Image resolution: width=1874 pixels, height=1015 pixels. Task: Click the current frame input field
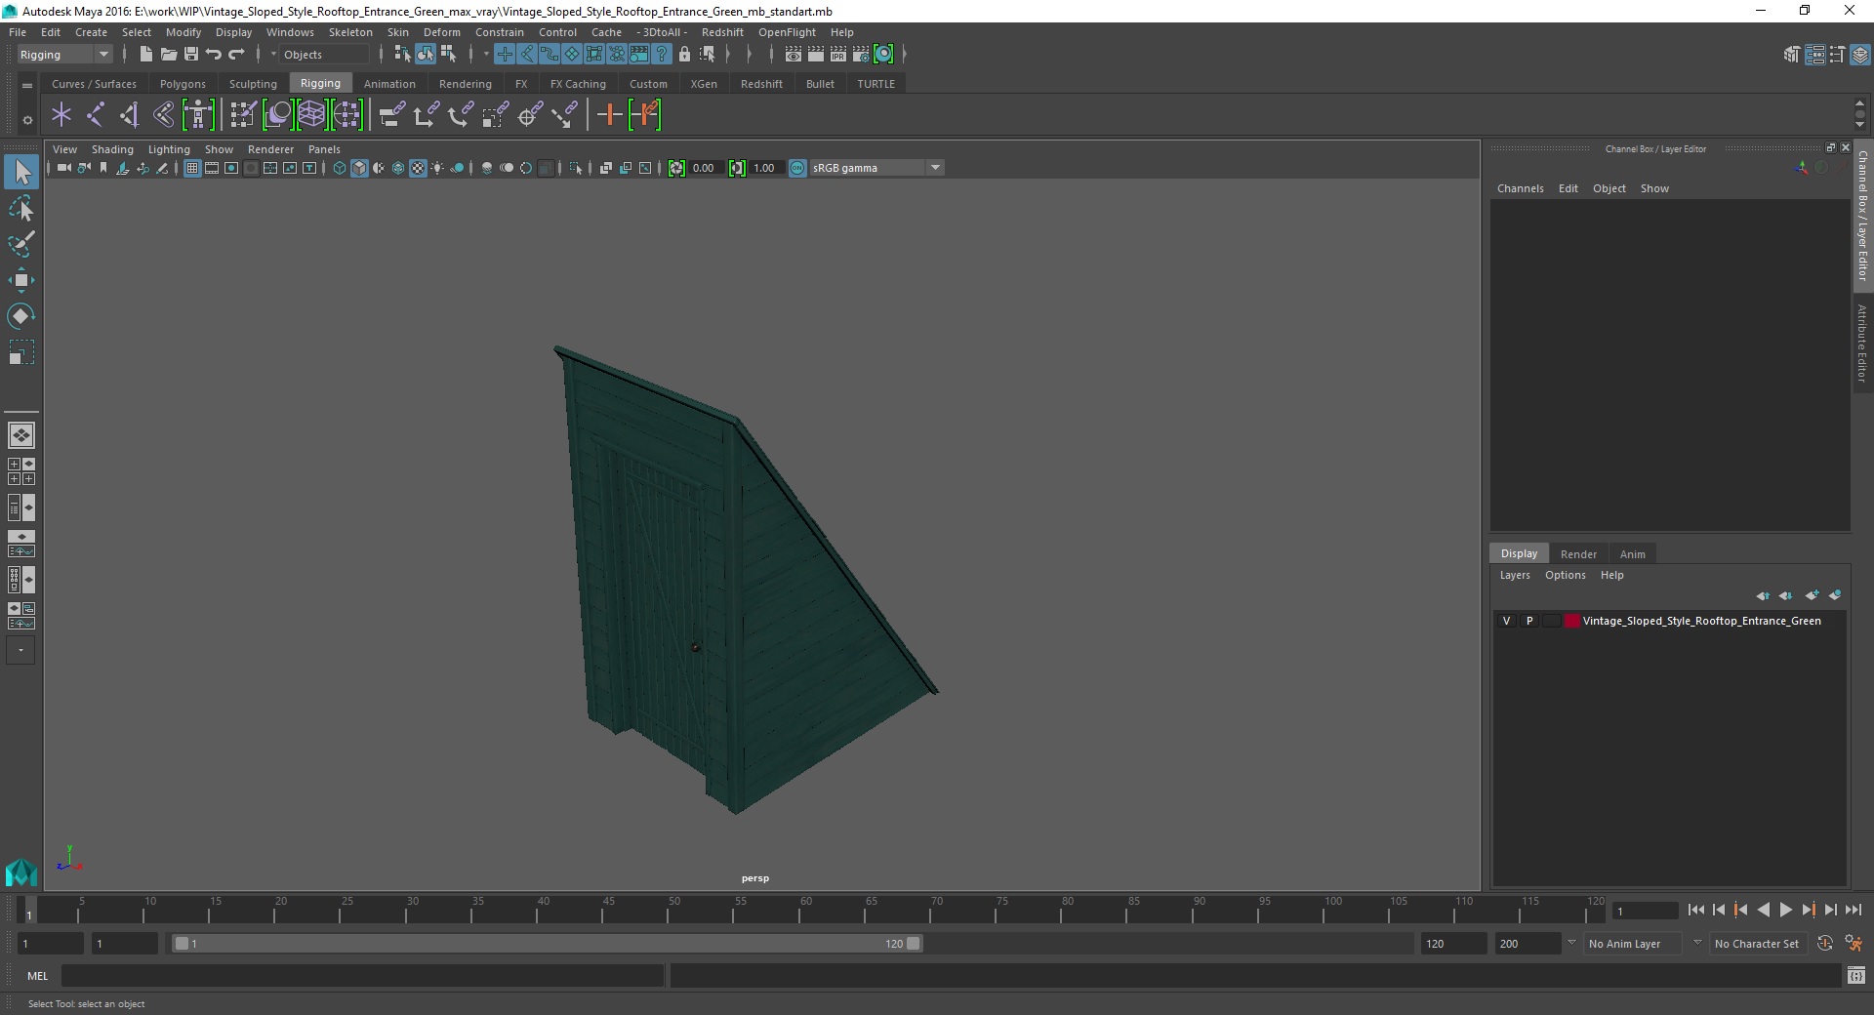pos(1646,911)
